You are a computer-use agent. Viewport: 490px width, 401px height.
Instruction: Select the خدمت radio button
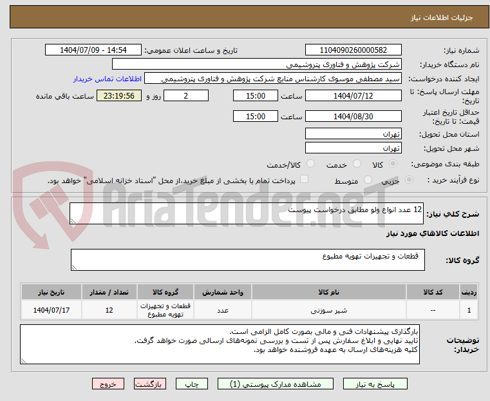[357, 164]
